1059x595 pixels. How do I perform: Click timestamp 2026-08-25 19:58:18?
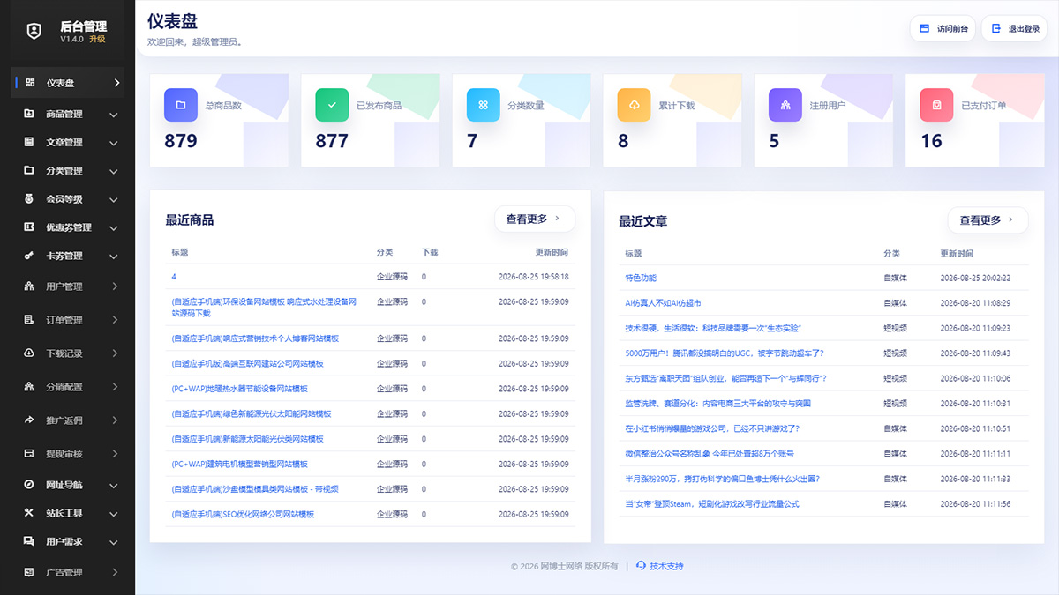(x=533, y=276)
